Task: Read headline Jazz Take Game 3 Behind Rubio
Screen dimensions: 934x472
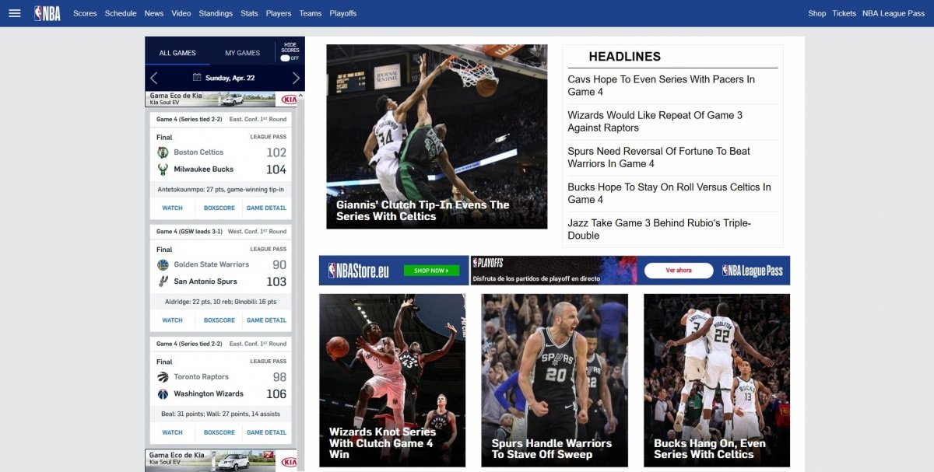Action: 659,229
